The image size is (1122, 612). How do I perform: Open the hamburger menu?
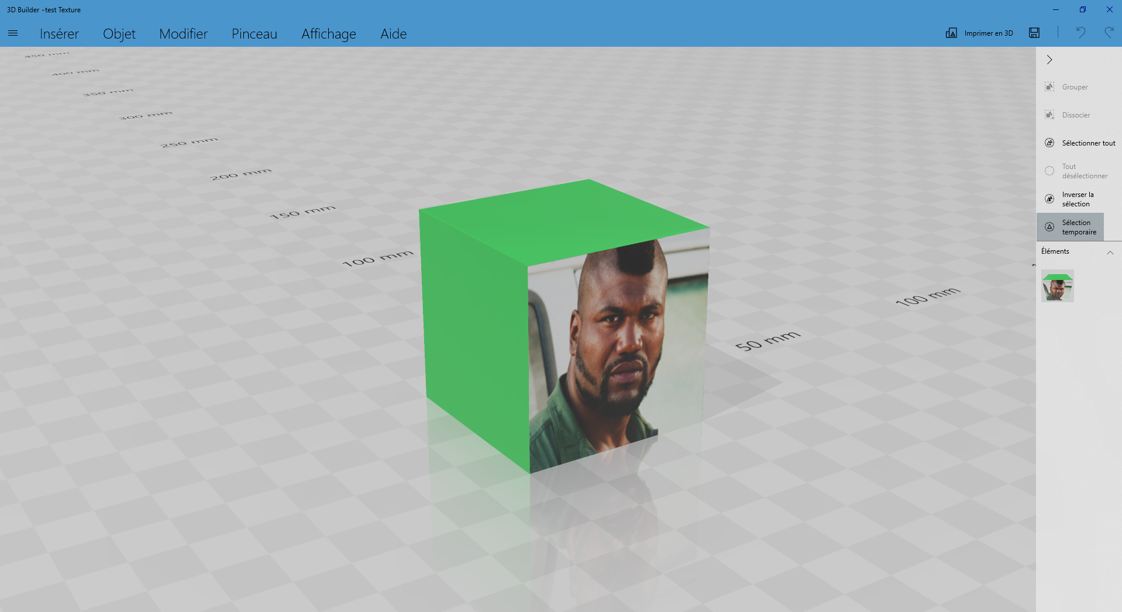(13, 33)
